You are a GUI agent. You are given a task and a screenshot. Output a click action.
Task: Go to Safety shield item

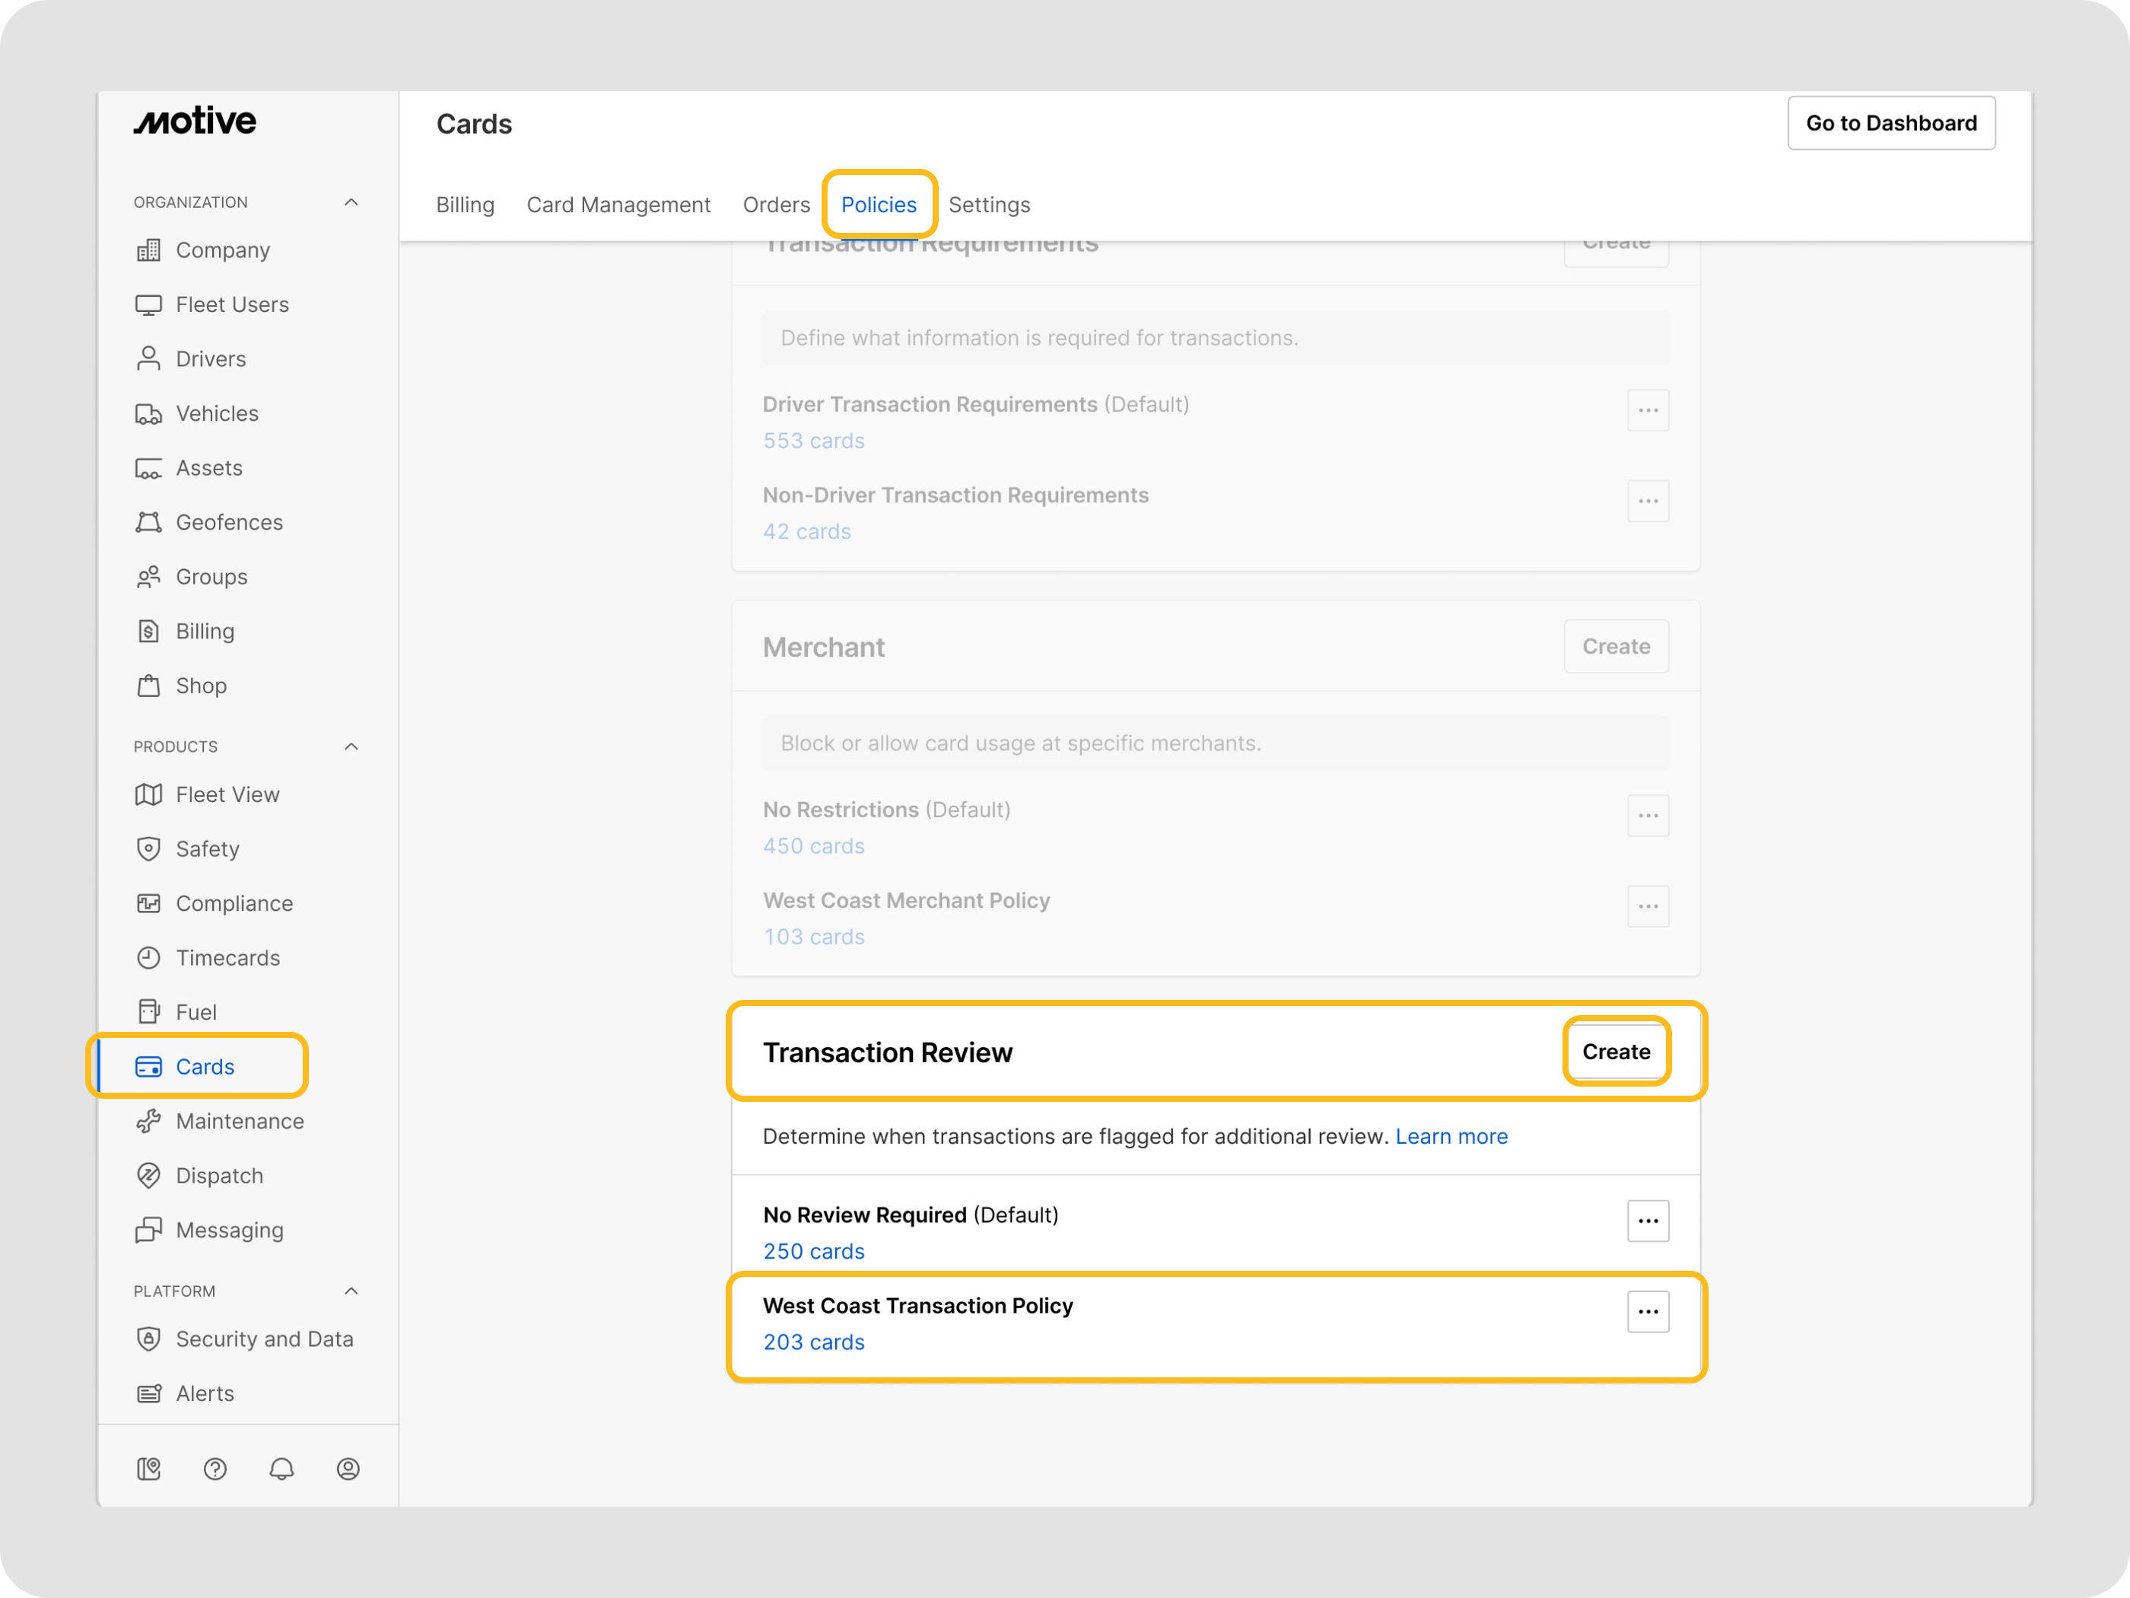click(207, 848)
